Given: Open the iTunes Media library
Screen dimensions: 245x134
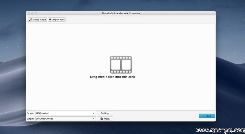Looking at the screenshot, I should point(37,20).
